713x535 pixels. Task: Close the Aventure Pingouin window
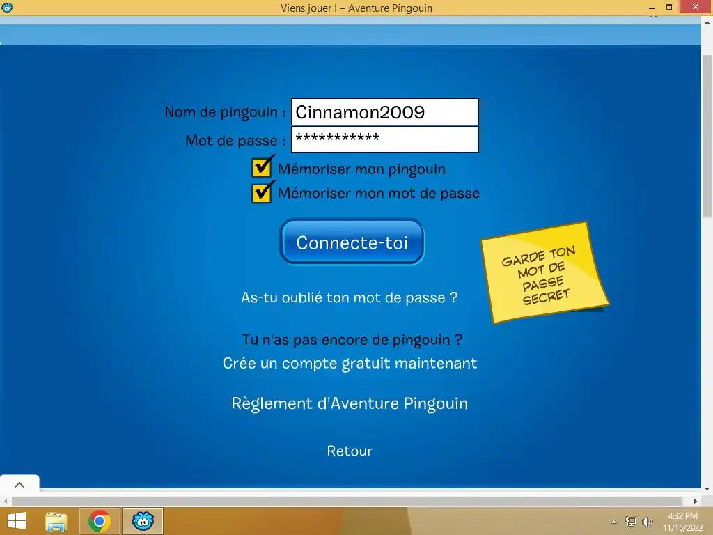696,7
